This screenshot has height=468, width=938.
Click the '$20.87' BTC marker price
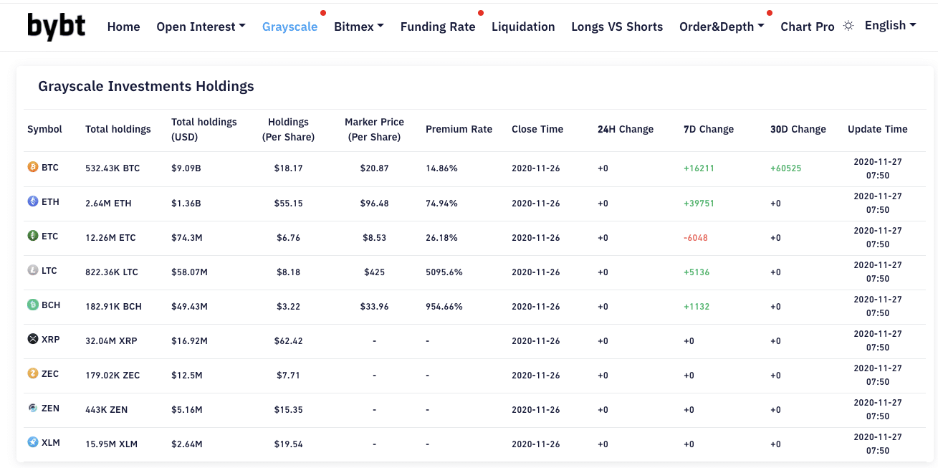coord(374,168)
